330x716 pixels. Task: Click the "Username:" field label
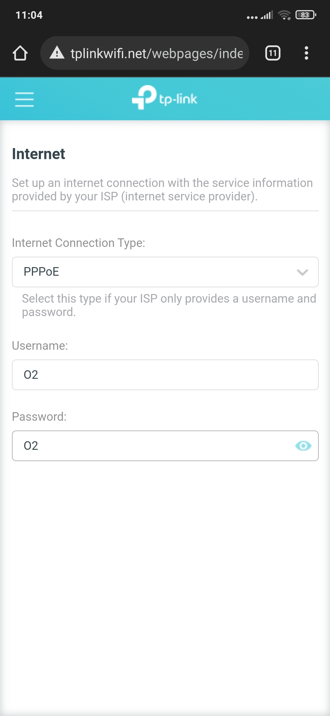click(40, 346)
